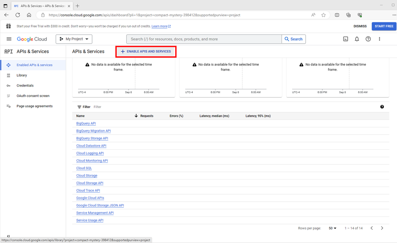
Task: Sort by Name column header
Action: coord(80,116)
